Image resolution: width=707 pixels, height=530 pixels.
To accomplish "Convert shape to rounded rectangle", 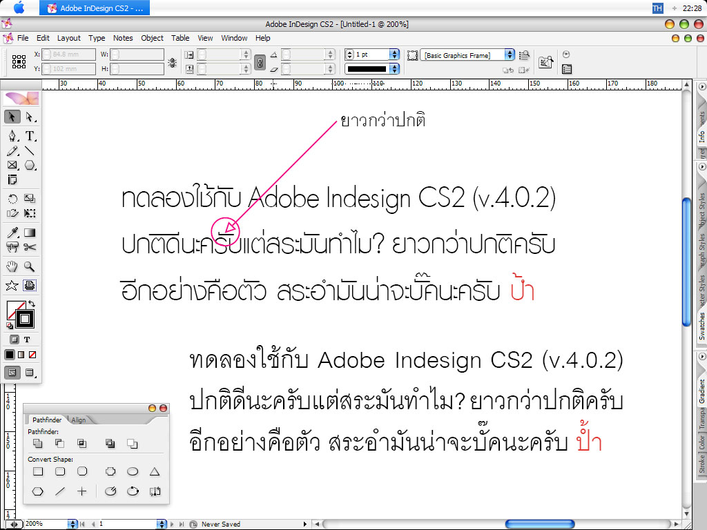I will pos(60,471).
